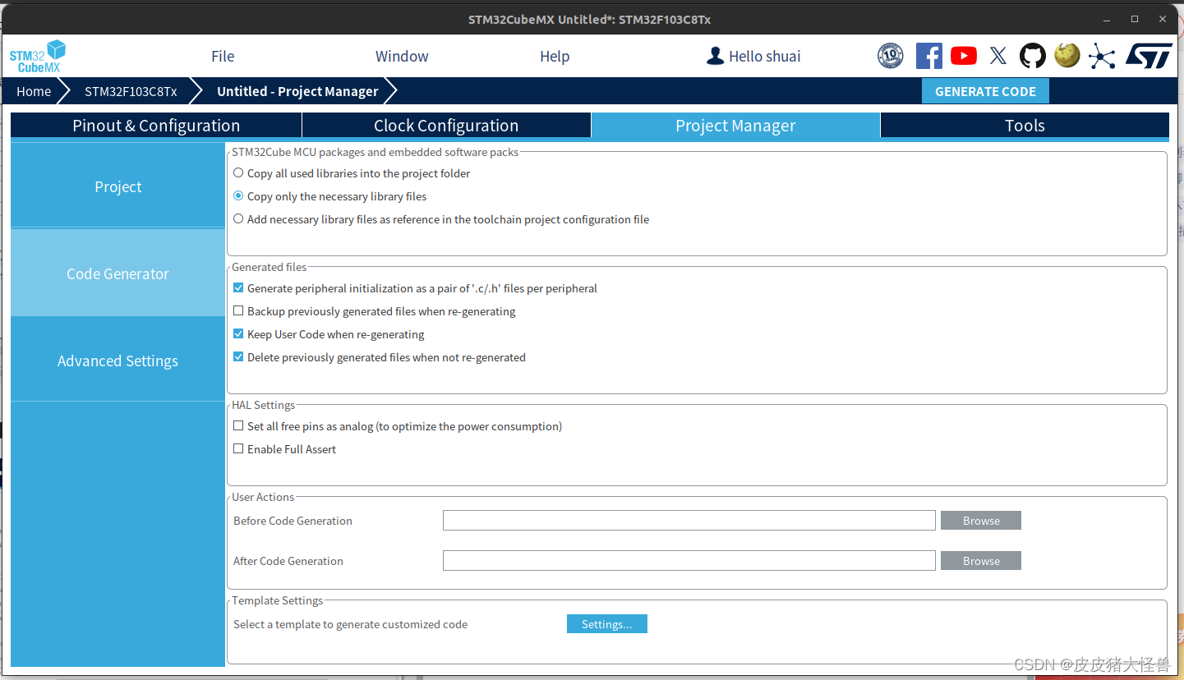Minimize the STM32CubeMX window
Image resolution: width=1184 pixels, height=680 pixels.
1107,18
